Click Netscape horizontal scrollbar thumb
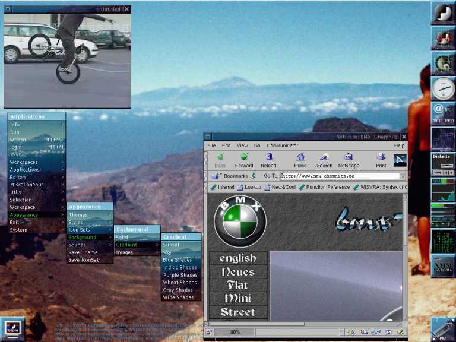 click(257, 324)
